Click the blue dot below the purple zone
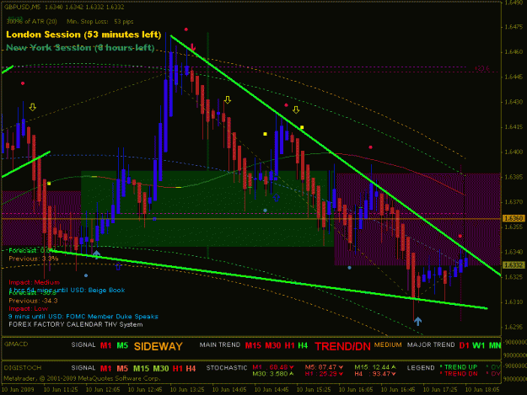 pos(350,268)
